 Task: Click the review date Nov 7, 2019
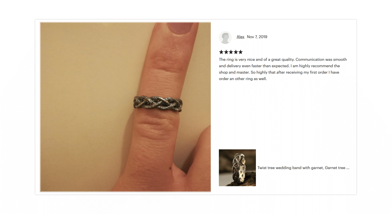click(257, 37)
